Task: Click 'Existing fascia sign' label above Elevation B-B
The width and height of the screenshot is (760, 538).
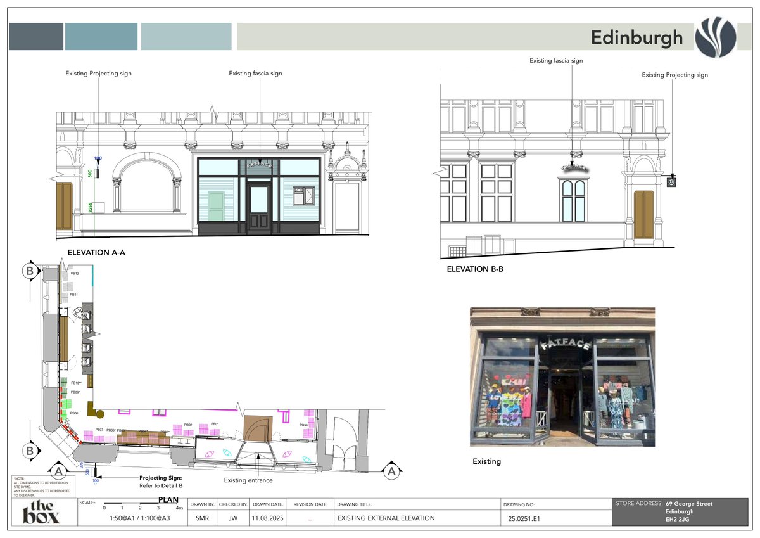Action: tap(556, 61)
